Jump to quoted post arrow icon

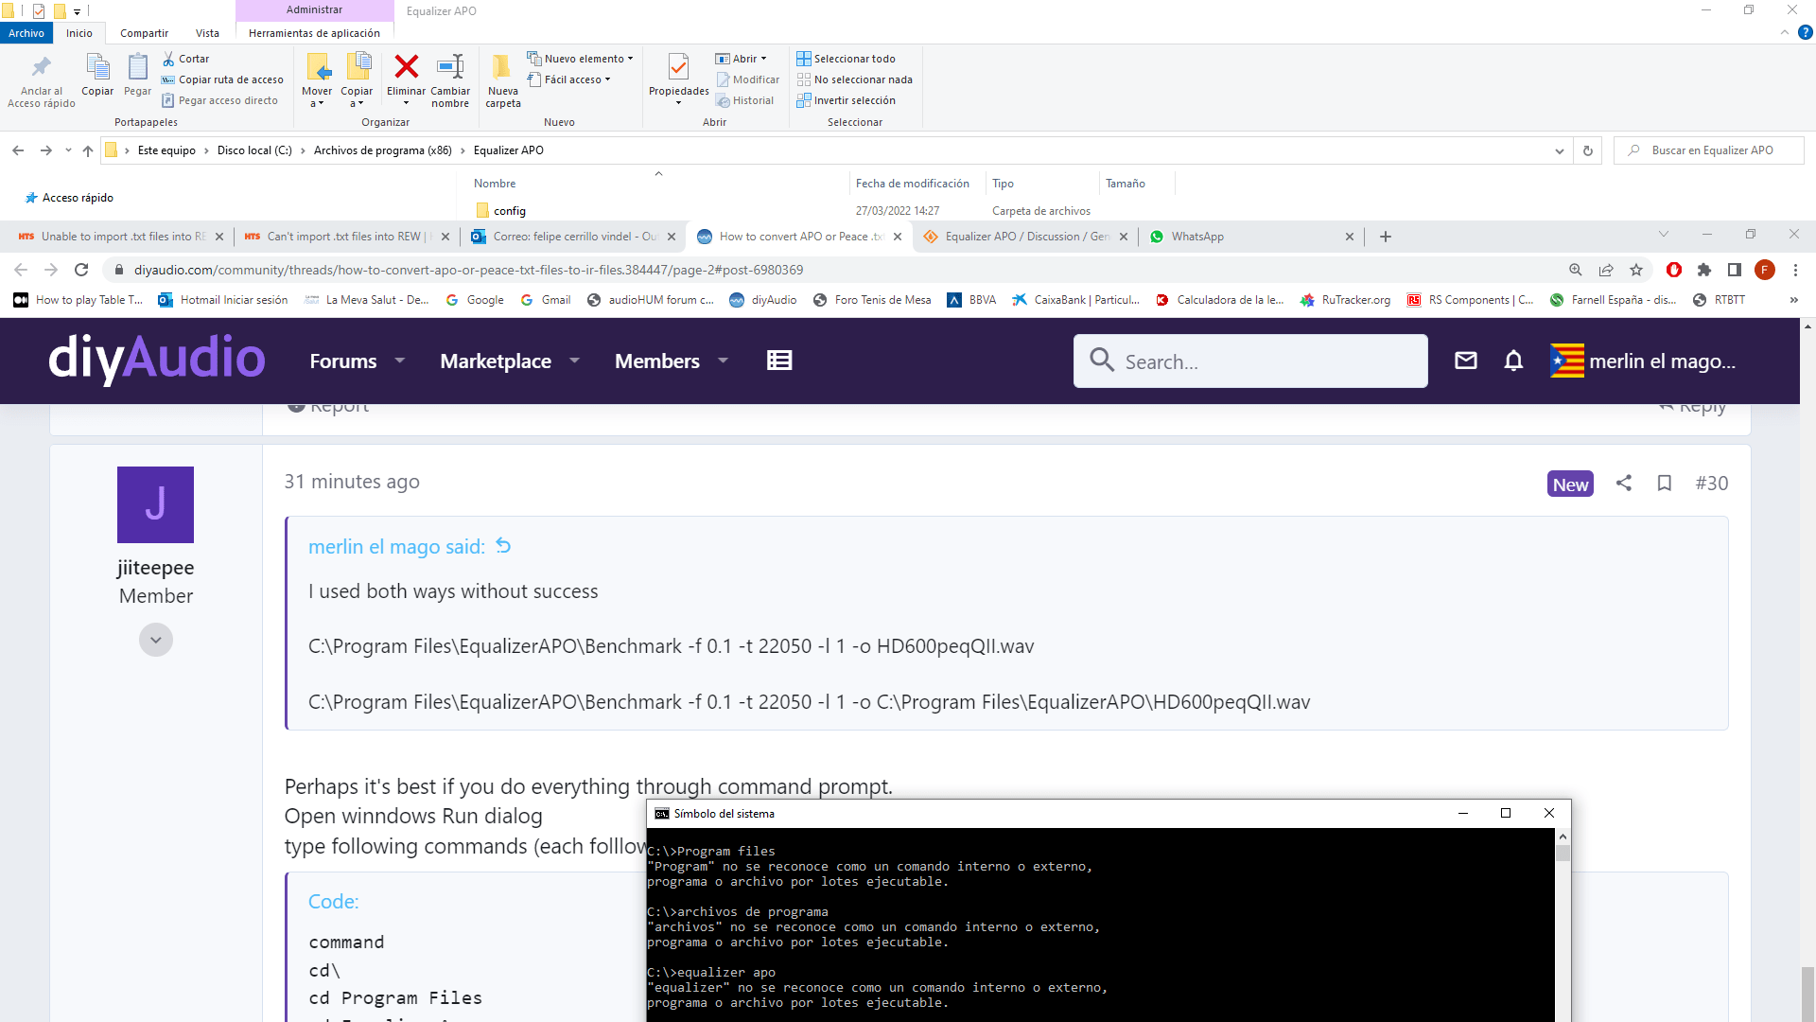[x=503, y=546]
